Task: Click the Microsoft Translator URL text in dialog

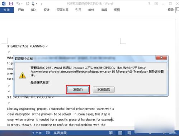Action: coord(71,72)
